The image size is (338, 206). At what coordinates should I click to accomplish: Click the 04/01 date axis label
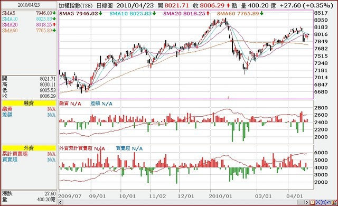coord(295,196)
